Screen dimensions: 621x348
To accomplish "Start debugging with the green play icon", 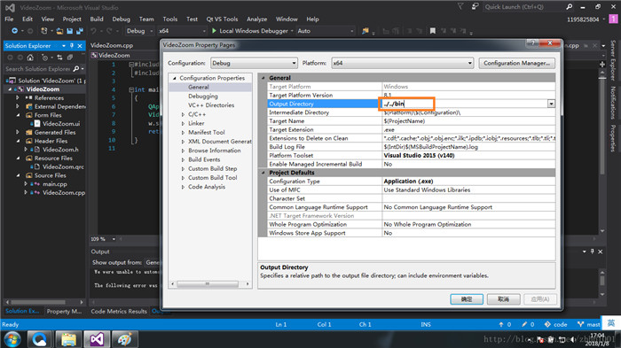I will [215, 31].
